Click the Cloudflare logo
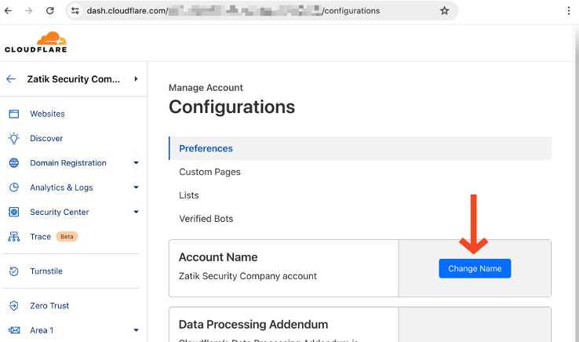This screenshot has width=579, height=342. pos(36,42)
